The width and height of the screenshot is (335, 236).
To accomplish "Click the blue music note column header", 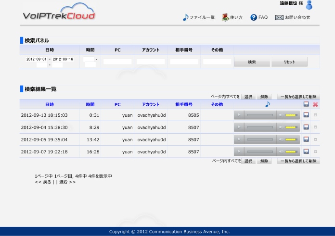I will click(x=268, y=104).
